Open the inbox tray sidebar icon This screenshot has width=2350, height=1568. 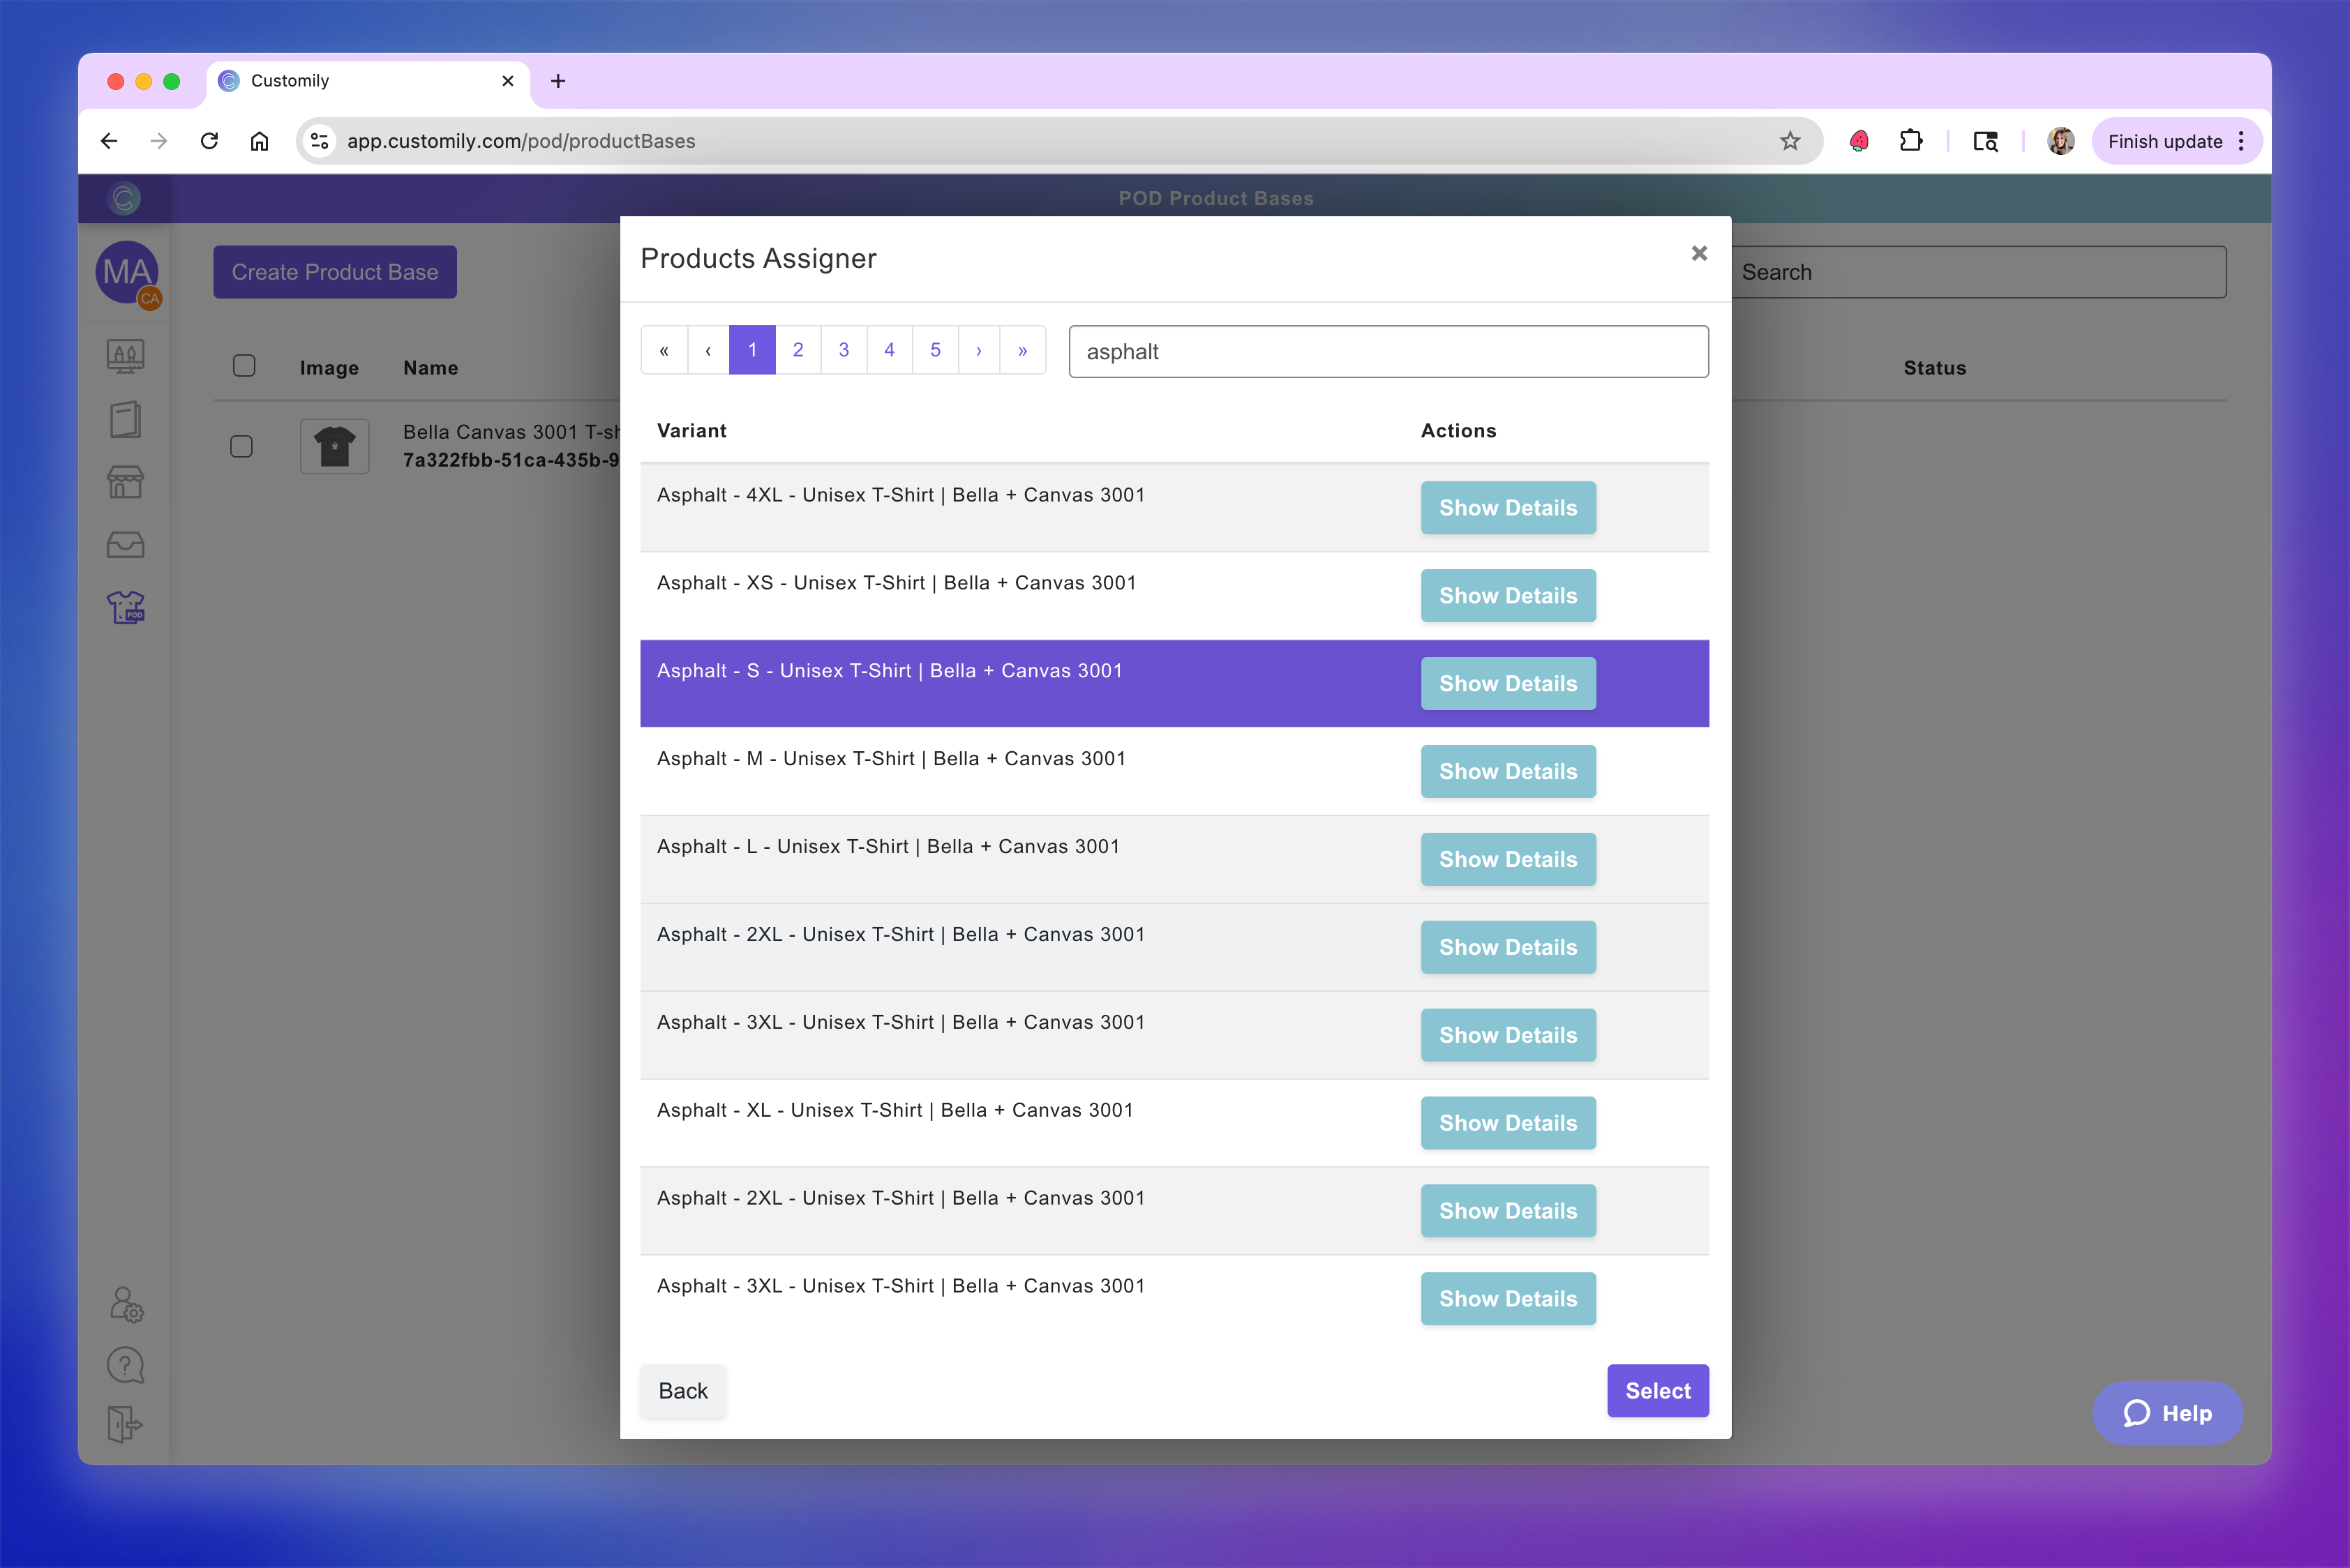pyautogui.click(x=125, y=545)
